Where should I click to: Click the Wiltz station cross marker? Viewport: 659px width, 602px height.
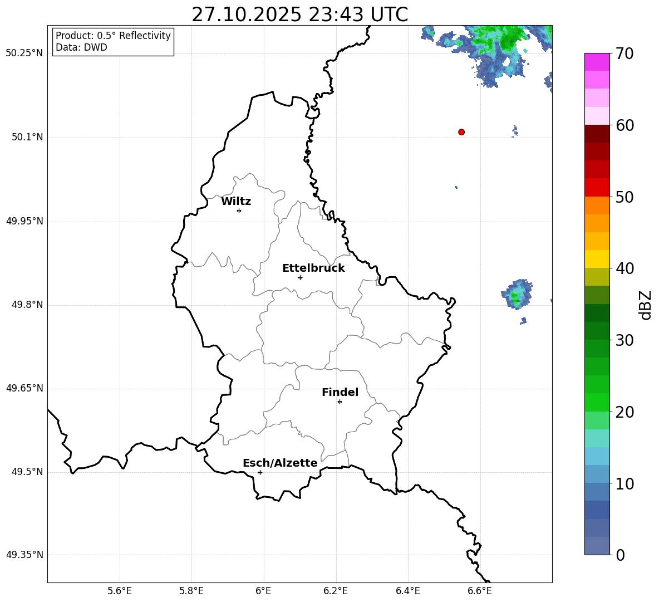239,211
